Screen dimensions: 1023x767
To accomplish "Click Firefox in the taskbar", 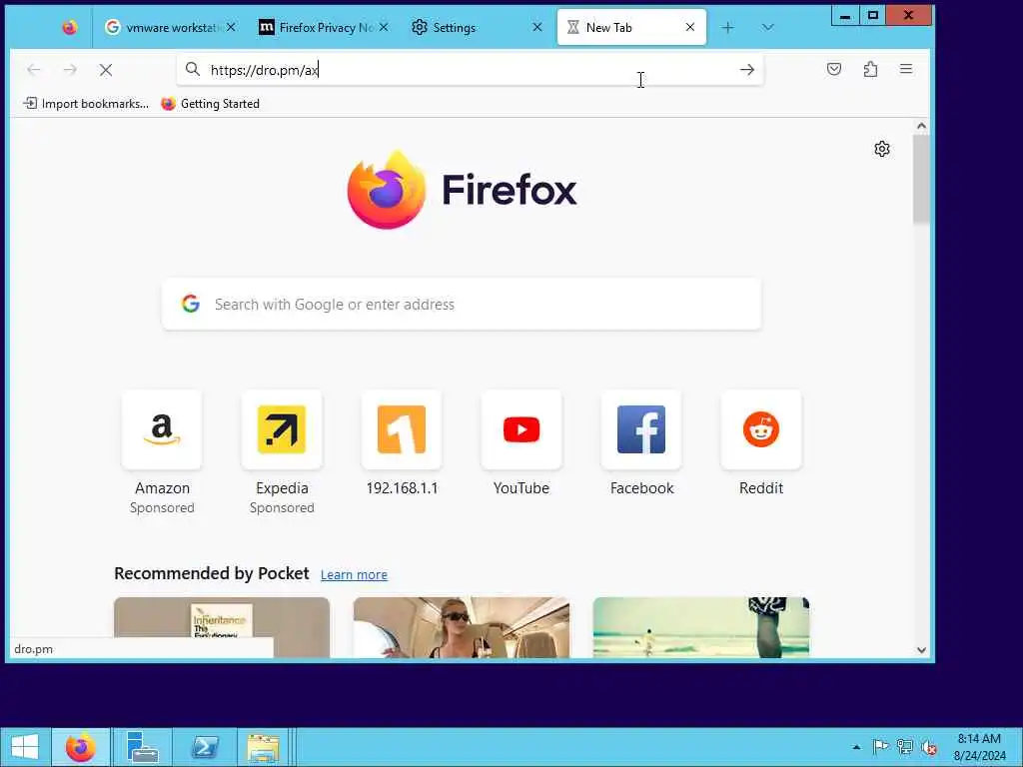I will pyautogui.click(x=81, y=747).
